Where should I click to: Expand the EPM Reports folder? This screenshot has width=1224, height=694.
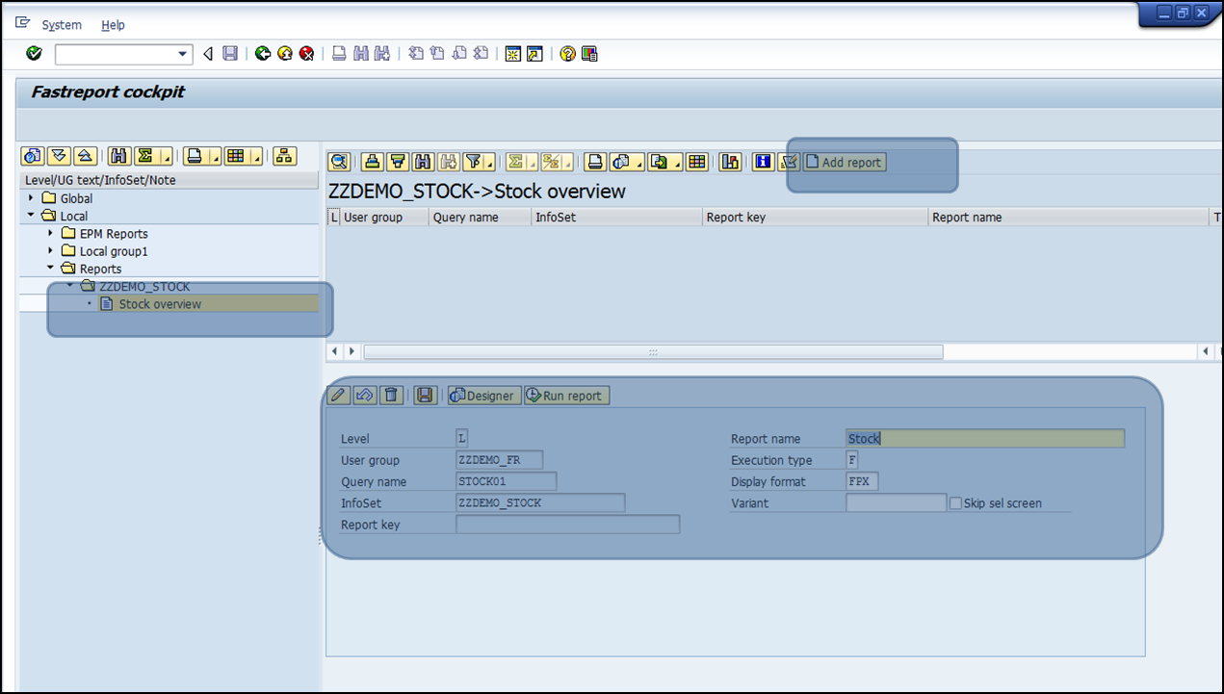[50, 234]
